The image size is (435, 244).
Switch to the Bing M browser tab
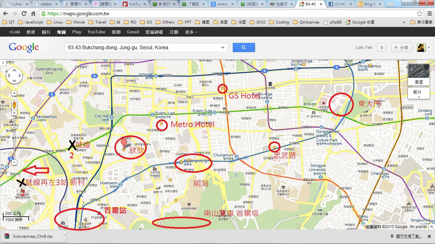point(369,4)
